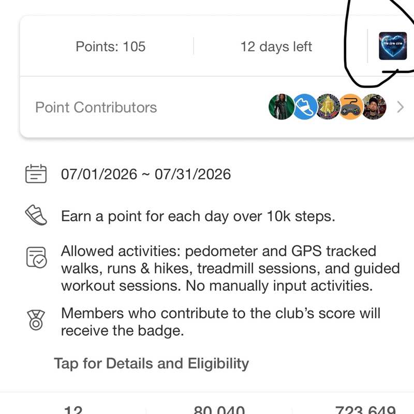Click the calendar date range icon
This screenshot has height=414, width=414.
point(36,174)
